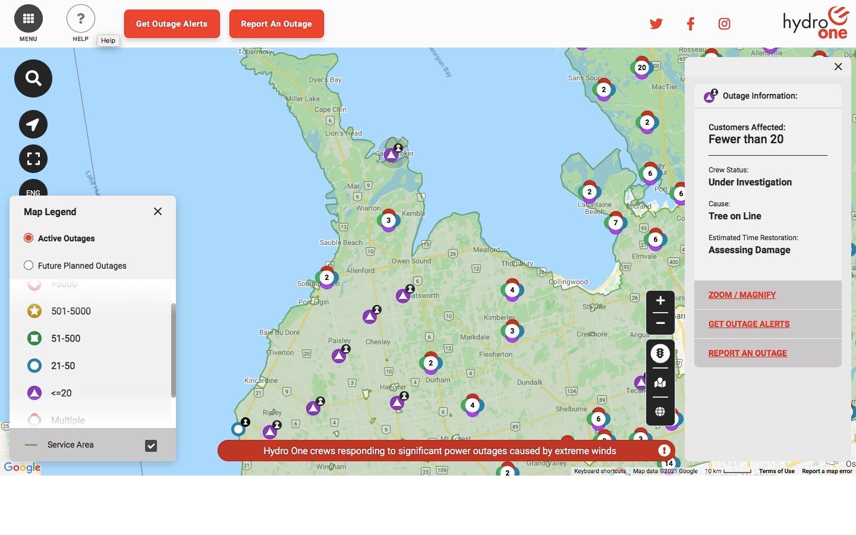Click ZOOM / MAGNIFY link
The image size is (856, 535).
(x=742, y=295)
